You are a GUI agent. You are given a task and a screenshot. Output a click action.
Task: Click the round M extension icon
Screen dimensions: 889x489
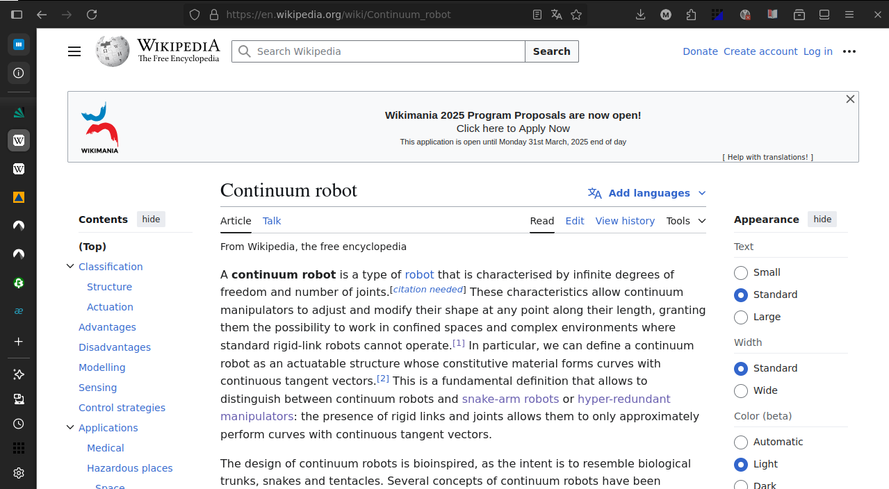click(666, 15)
